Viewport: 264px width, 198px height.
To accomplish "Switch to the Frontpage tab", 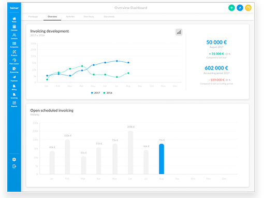I will [x=33, y=17].
